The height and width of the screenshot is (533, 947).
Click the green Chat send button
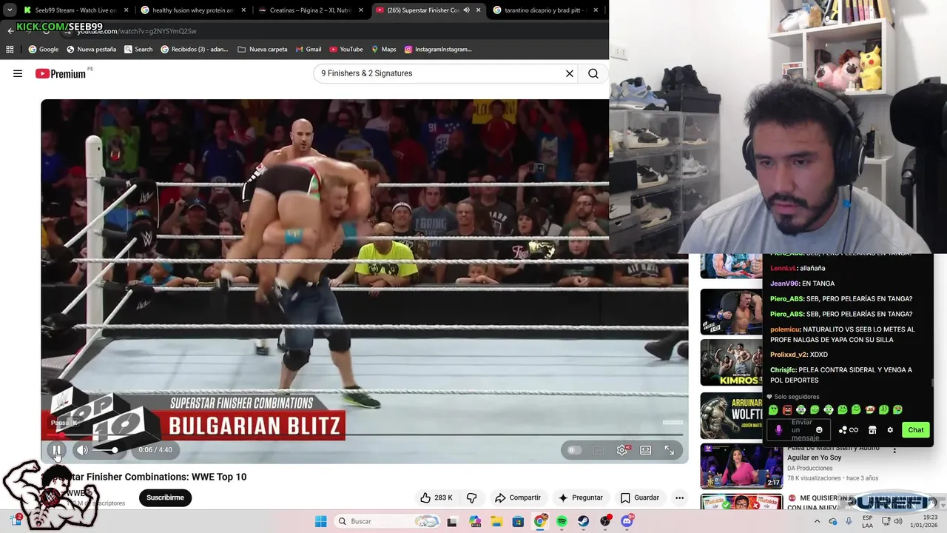(916, 430)
